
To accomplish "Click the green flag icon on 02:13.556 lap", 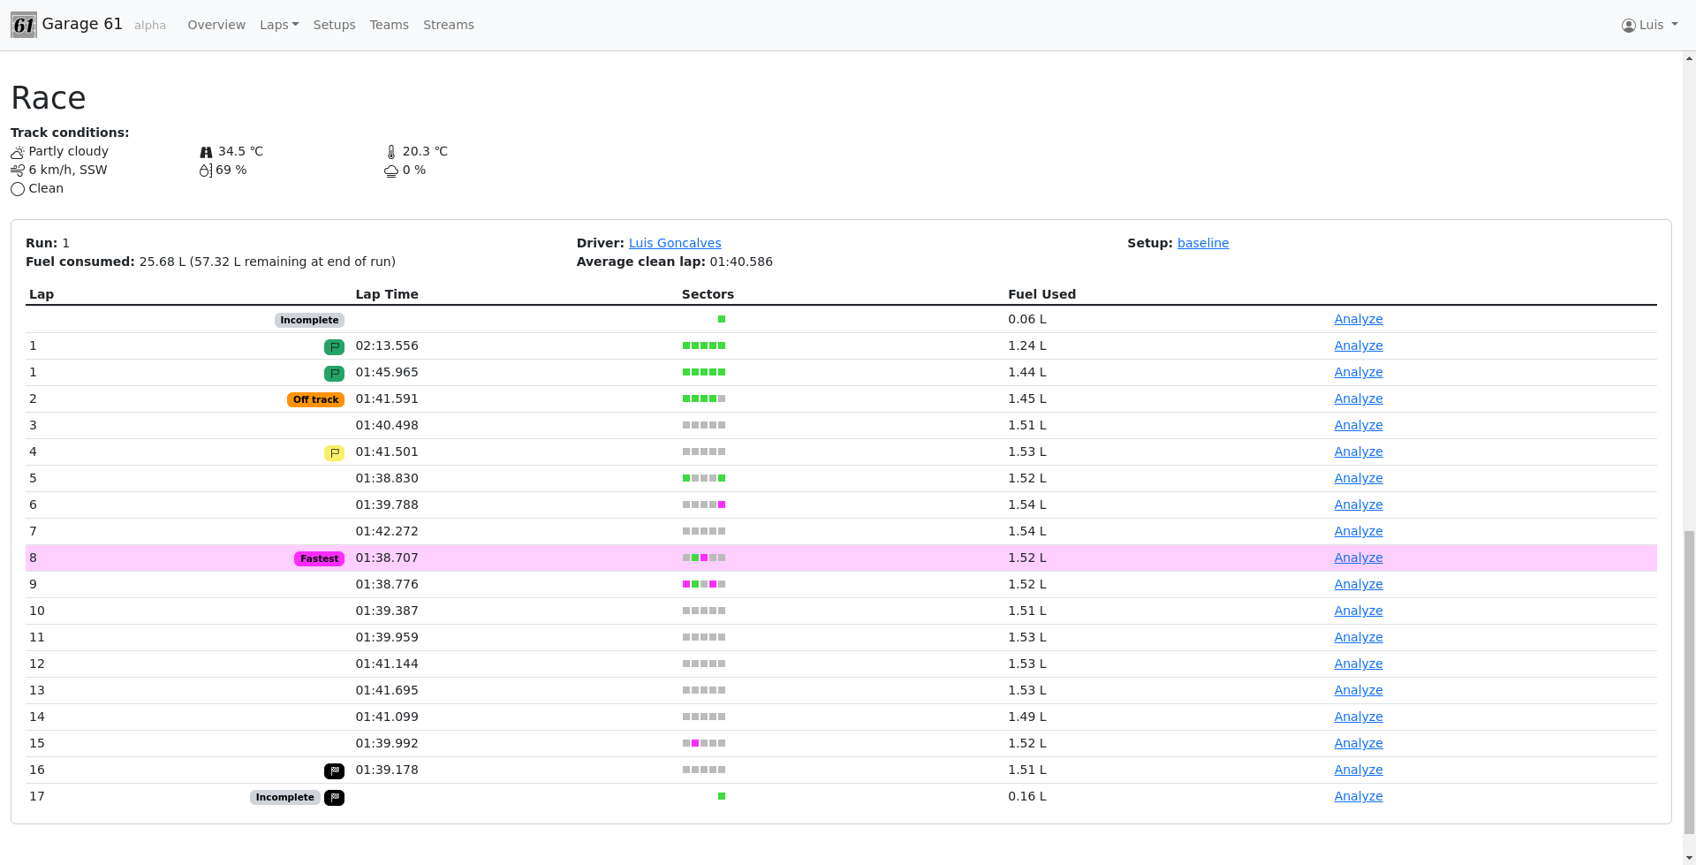I will [x=334, y=347].
